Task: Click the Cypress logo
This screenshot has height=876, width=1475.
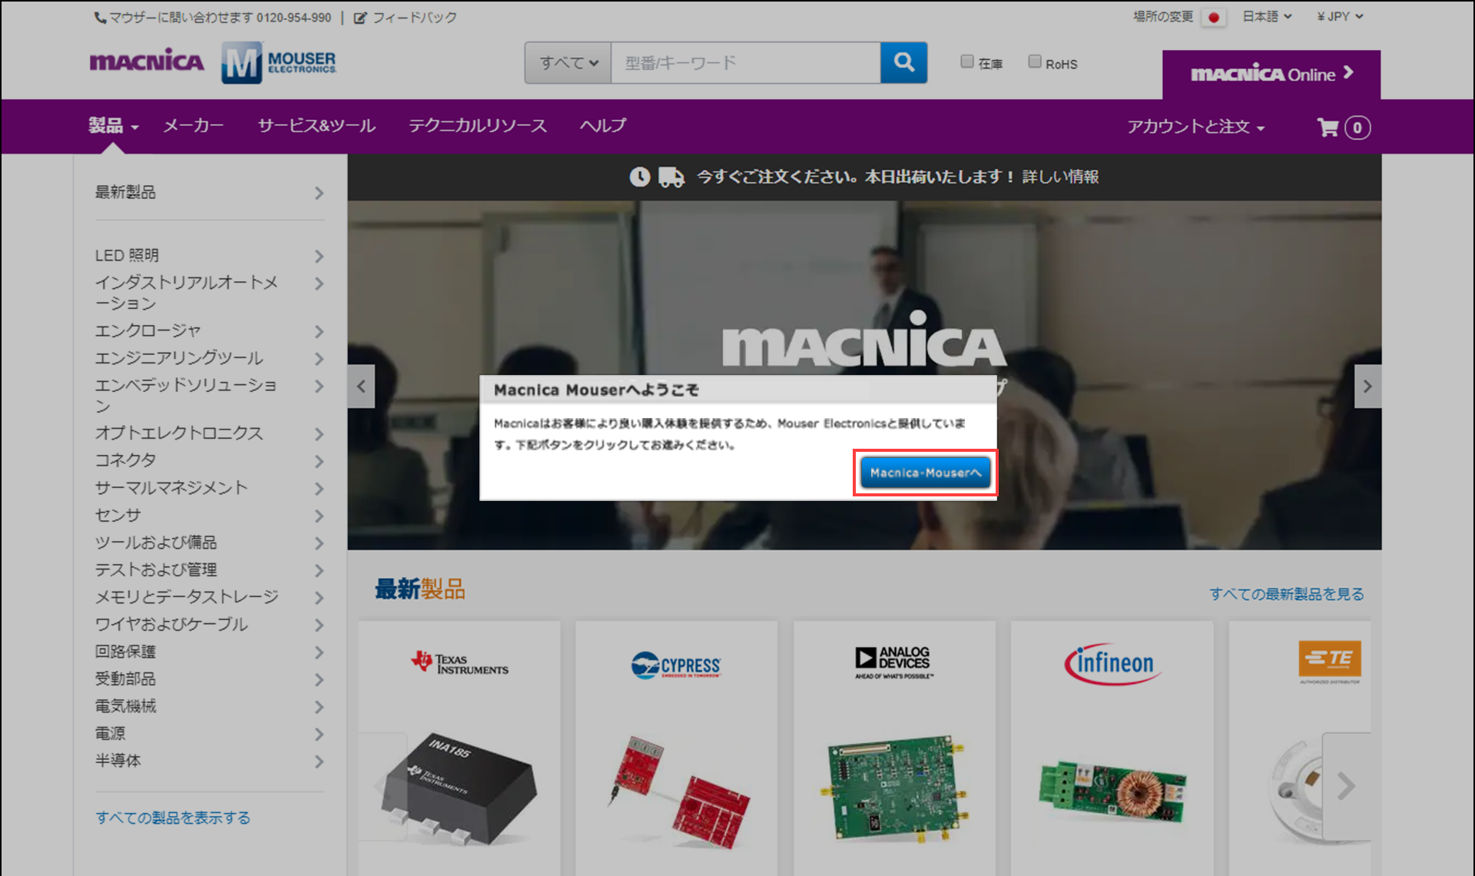Action: tap(676, 665)
